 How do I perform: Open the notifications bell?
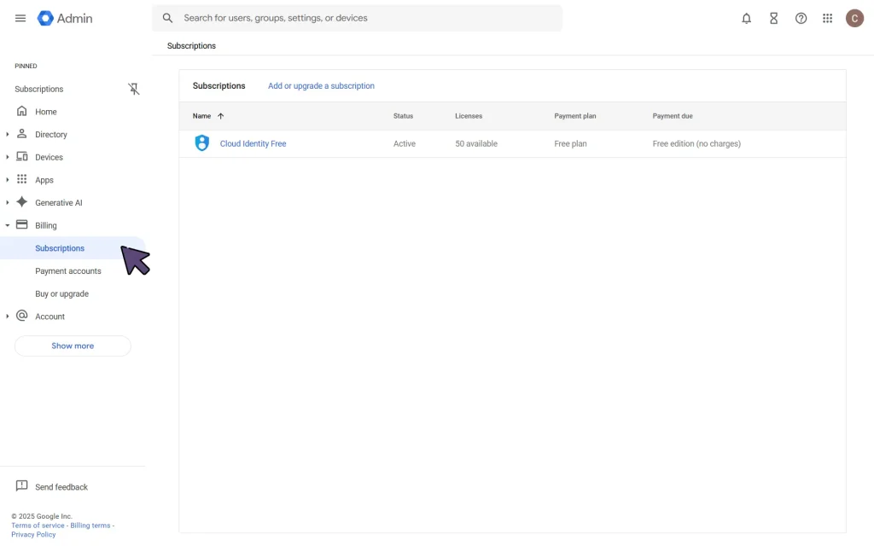tap(746, 19)
